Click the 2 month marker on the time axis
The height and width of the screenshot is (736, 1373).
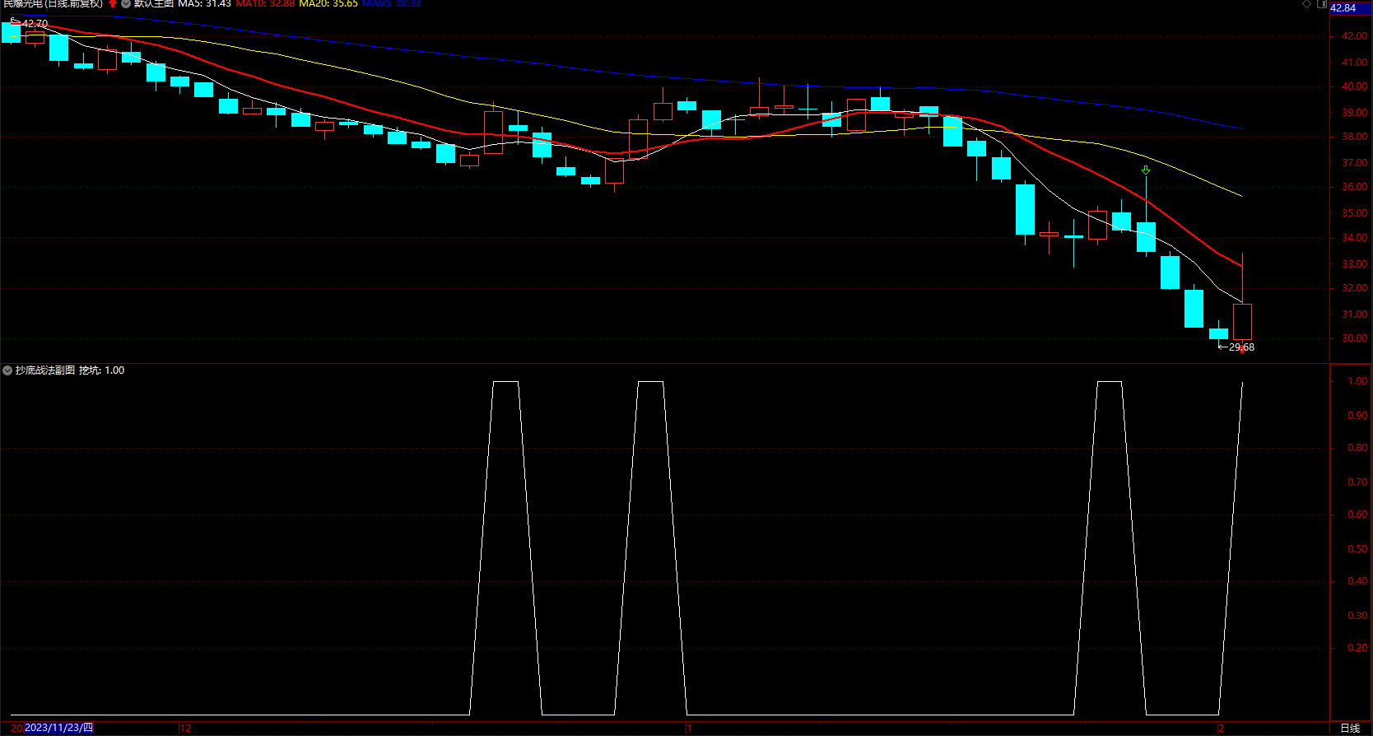tap(1222, 729)
